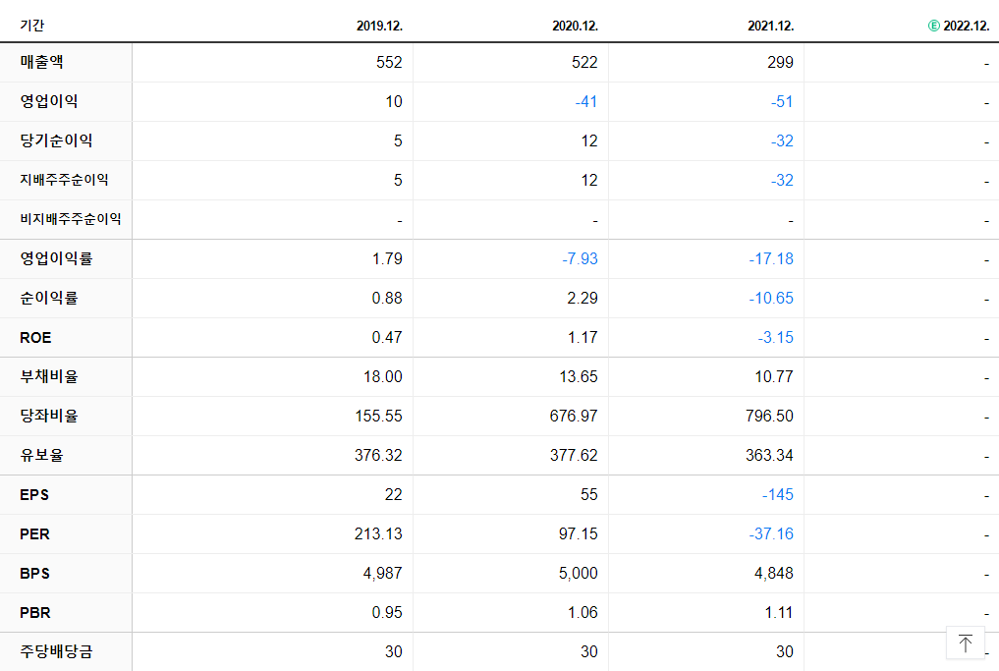This screenshot has height=671, width=999.
Task: Click the -3.15 ROE value
Action: (x=775, y=338)
